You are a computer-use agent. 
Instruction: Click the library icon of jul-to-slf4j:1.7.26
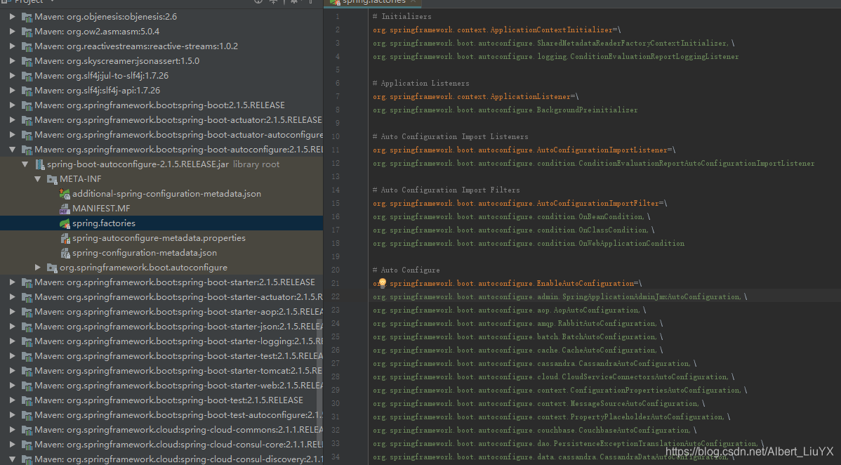(27, 76)
